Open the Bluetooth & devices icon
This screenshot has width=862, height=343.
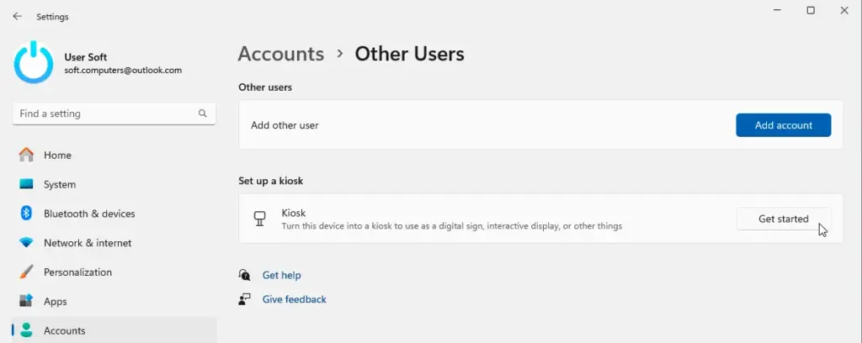(x=26, y=214)
